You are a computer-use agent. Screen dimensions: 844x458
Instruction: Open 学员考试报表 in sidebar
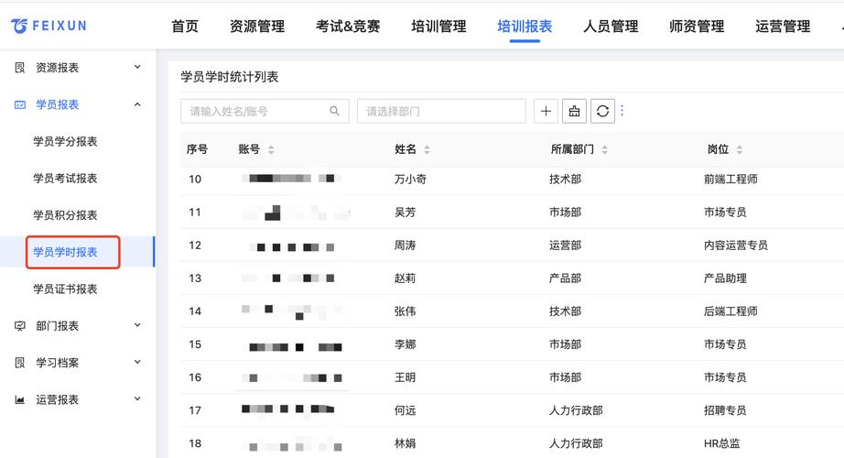coord(65,179)
